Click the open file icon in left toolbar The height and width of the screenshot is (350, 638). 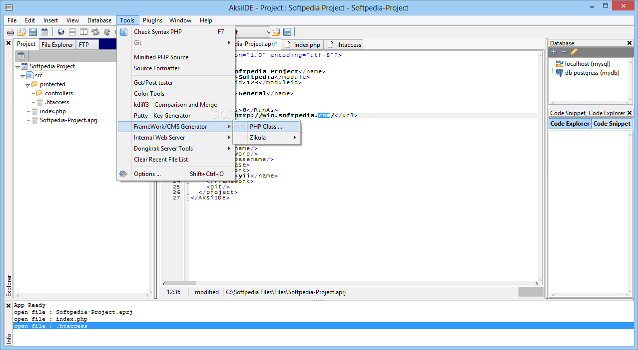point(21,32)
